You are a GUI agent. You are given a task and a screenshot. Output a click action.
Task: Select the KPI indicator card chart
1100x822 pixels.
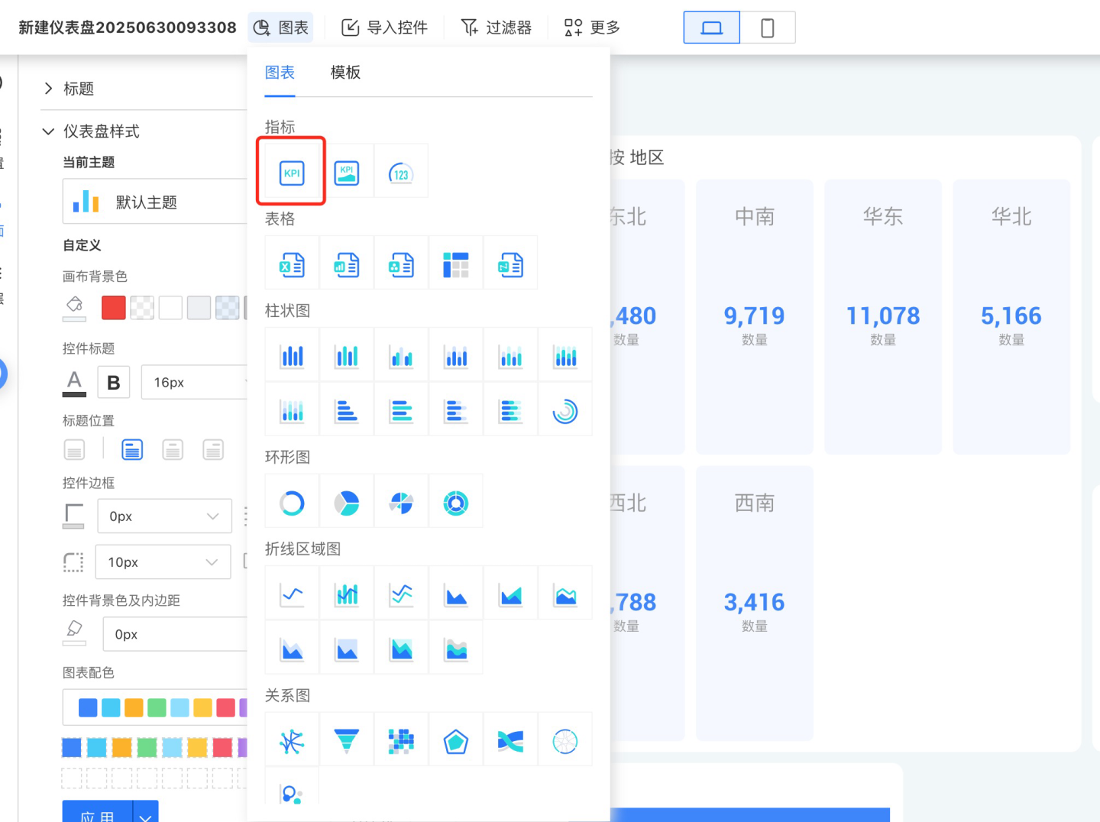[292, 172]
